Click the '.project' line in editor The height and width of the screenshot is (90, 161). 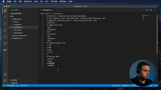pos(50,59)
